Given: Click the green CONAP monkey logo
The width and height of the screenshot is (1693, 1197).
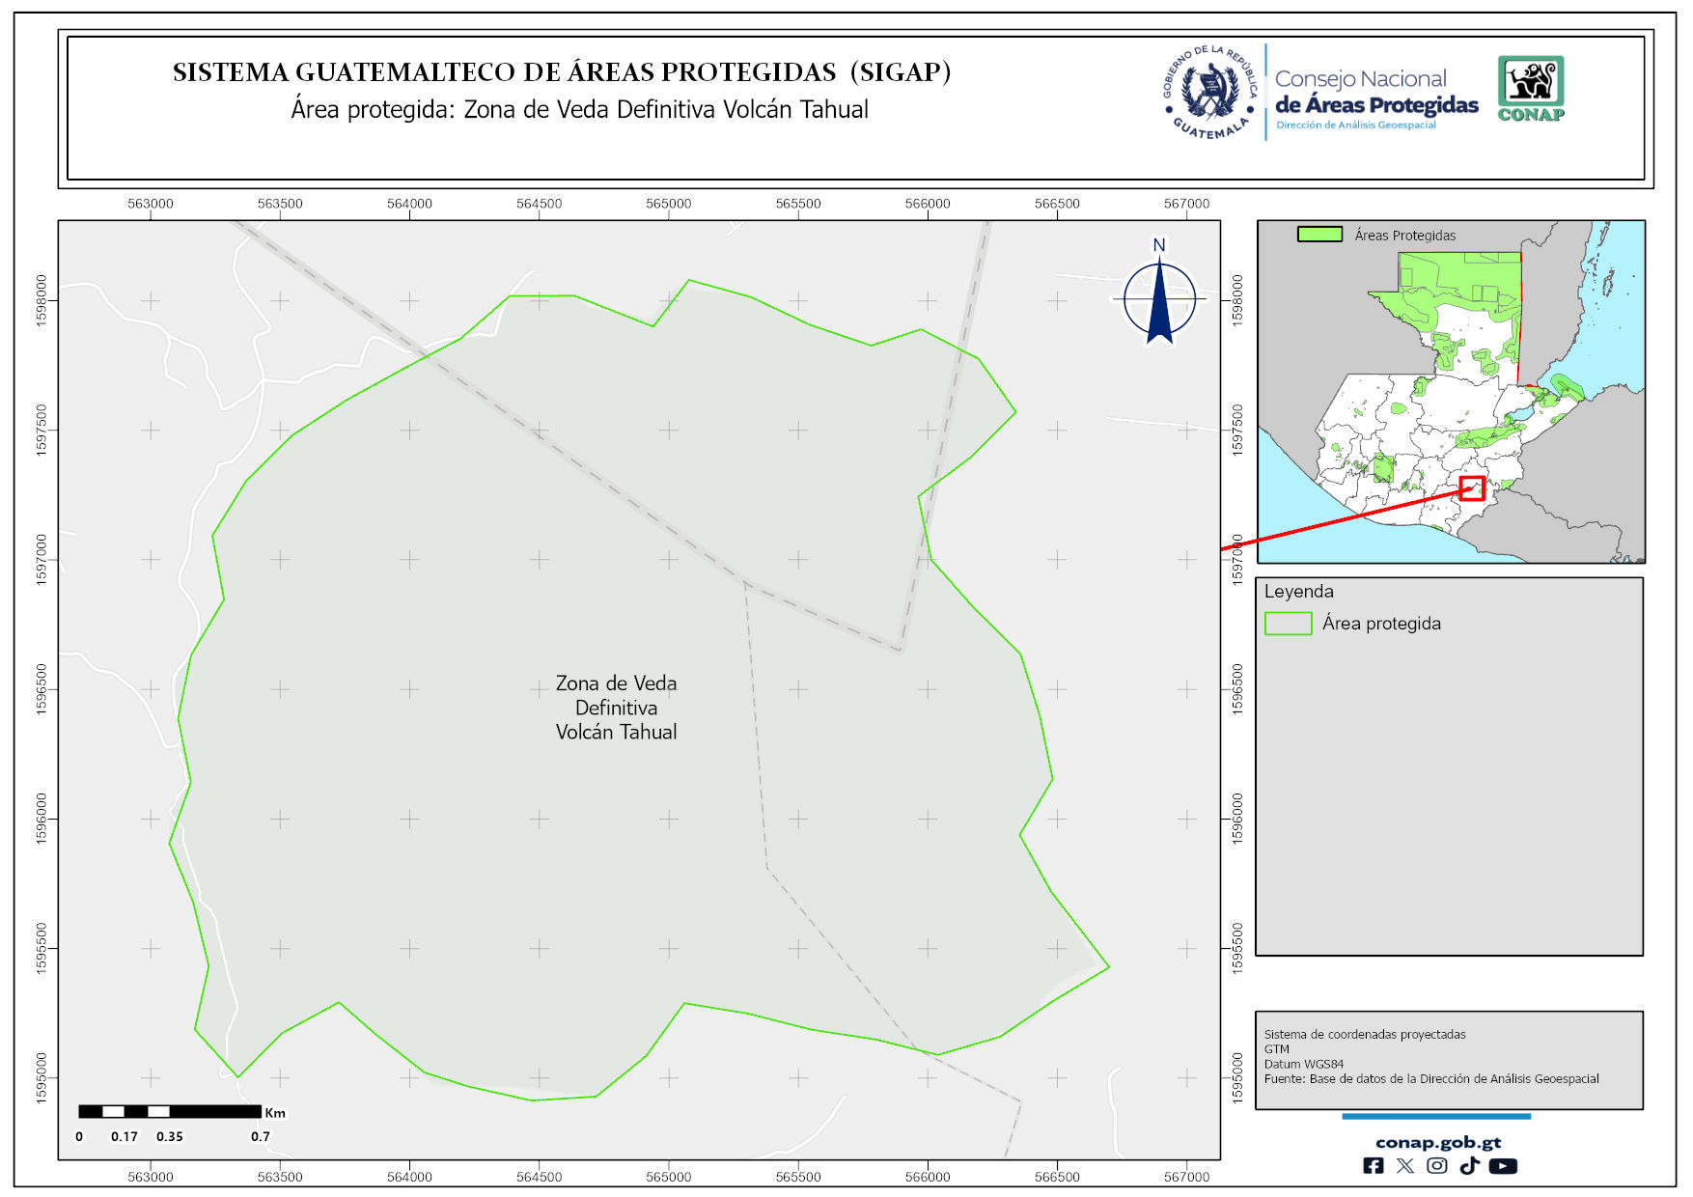Looking at the screenshot, I should [1531, 88].
